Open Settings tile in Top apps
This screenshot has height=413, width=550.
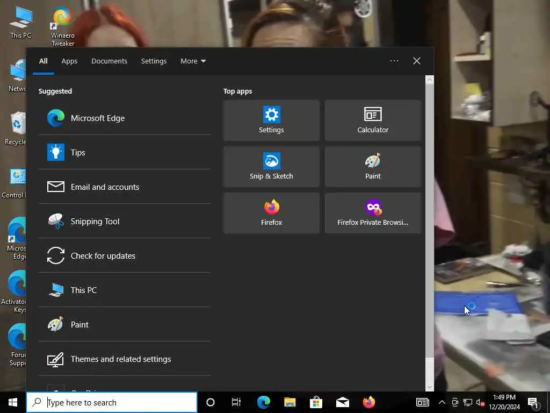click(271, 120)
